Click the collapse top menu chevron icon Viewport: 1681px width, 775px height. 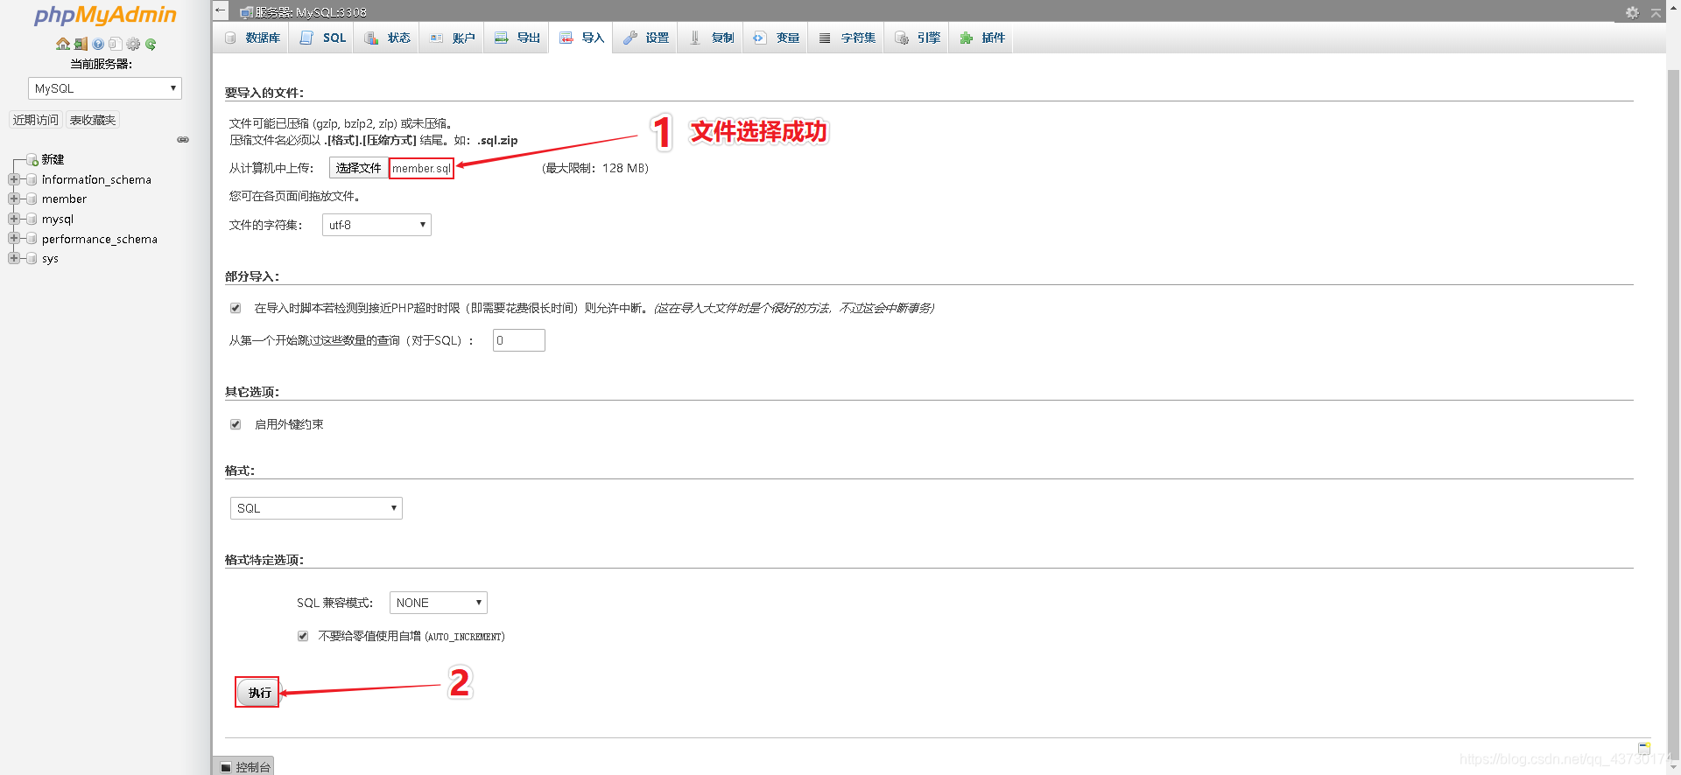pyautogui.click(x=1656, y=12)
